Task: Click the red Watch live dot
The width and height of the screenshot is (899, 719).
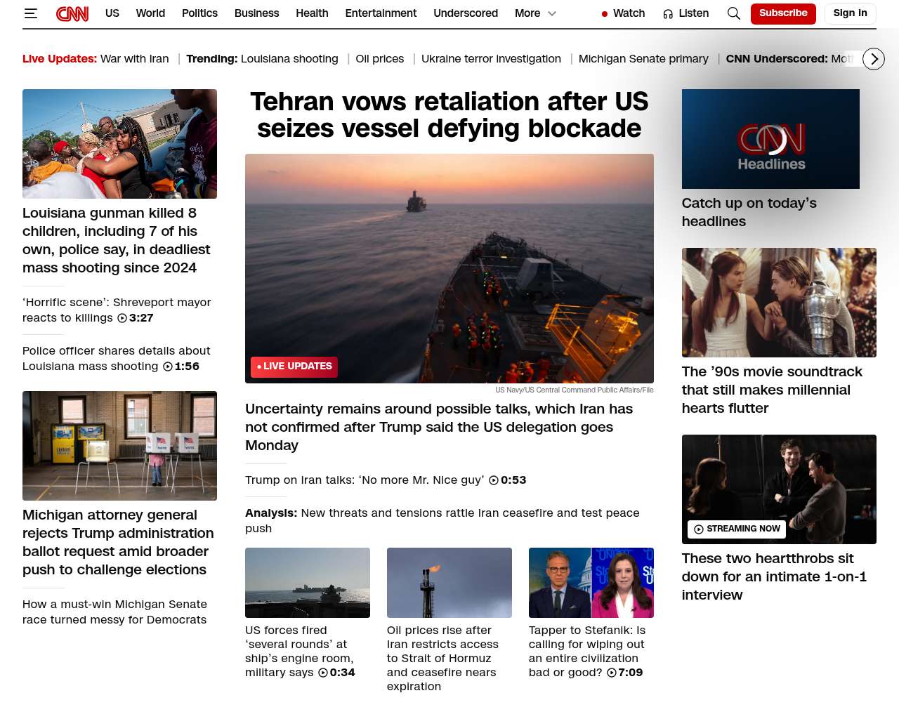Action: click(604, 14)
